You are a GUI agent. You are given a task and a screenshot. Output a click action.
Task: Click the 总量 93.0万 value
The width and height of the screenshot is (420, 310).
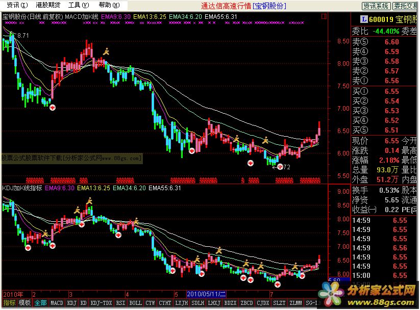(x=387, y=170)
